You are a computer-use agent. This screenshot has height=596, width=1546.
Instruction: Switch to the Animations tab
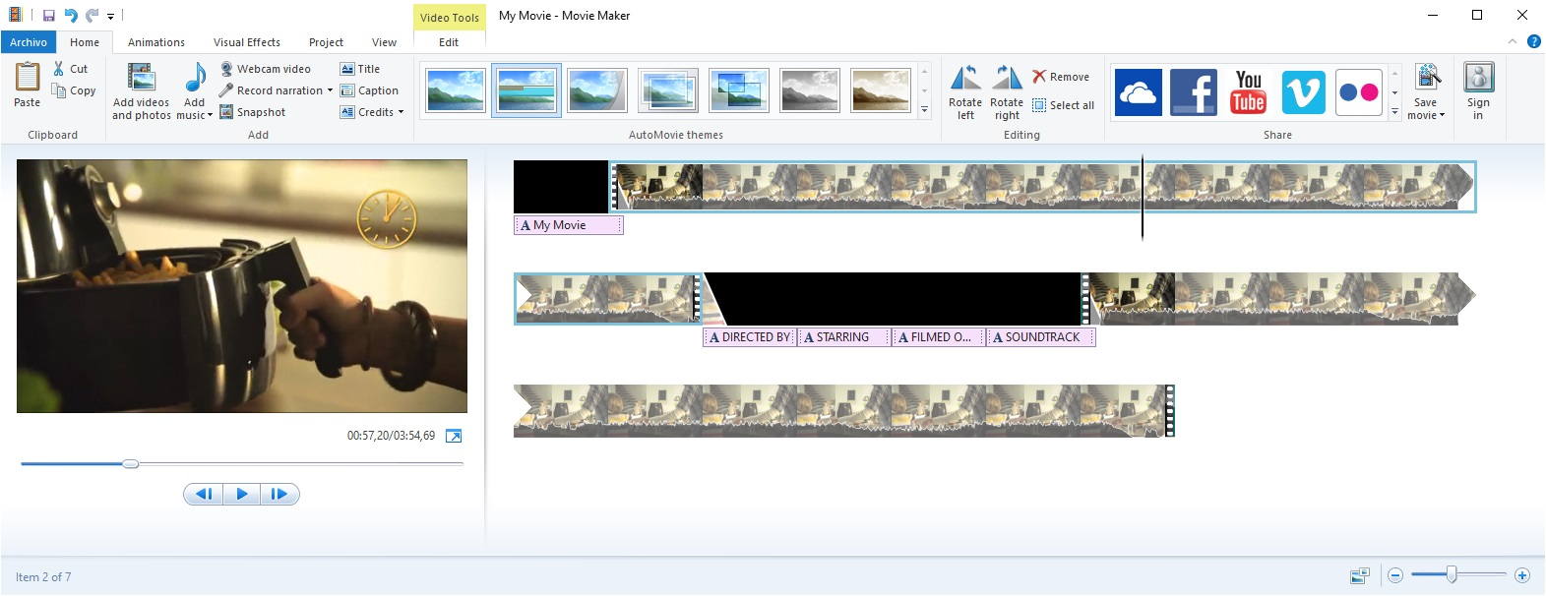pyautogui.click(x=156, y=42)
